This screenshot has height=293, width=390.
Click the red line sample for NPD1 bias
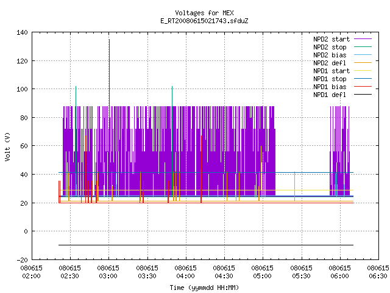pos(363,87)
